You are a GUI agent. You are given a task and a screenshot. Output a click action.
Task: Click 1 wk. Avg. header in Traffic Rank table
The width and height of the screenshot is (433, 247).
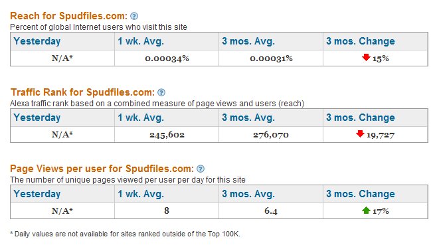(x=141, y=118)
